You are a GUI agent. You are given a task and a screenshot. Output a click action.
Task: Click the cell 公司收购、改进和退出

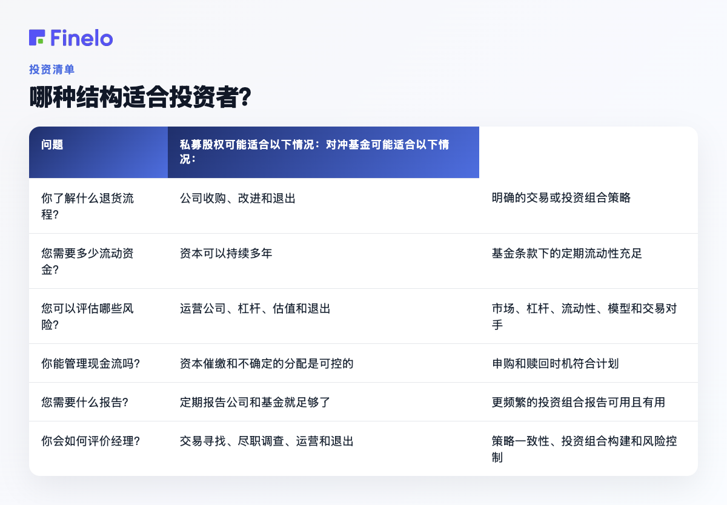(x=237, y=198)
